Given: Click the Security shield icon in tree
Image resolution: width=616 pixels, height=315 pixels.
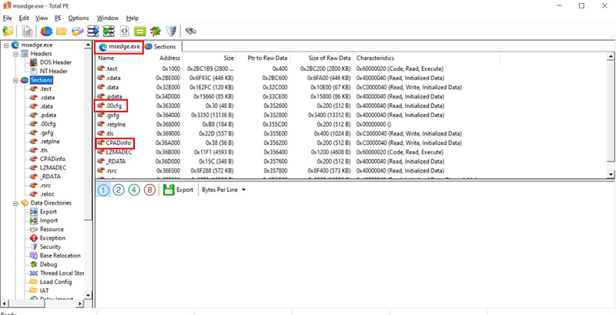Looking at the screenshot, I should coord(33,246).
